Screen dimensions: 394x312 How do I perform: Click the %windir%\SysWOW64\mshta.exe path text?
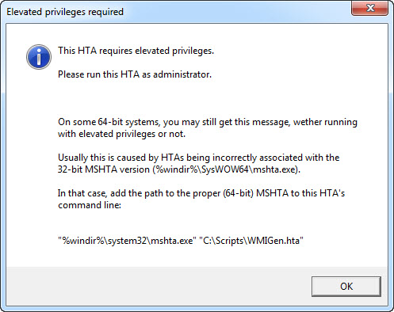[227, 169]
